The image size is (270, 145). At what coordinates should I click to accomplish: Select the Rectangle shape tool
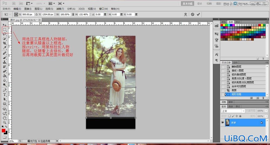[x=5, y=103]
